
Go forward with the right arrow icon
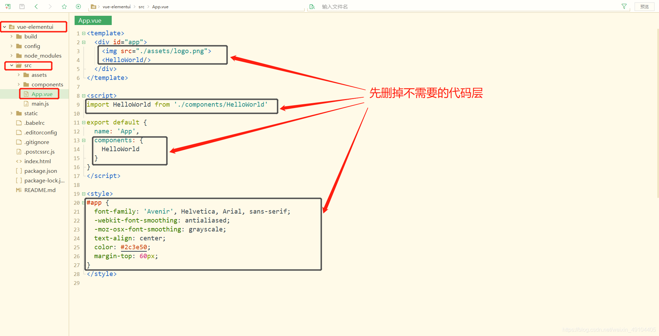click(50, 7)
